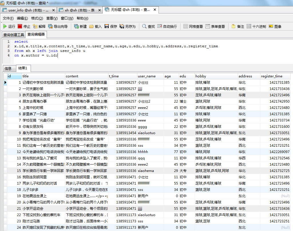
Task: Click the Save (保存) floppy icon
Action: click(106, 26)
